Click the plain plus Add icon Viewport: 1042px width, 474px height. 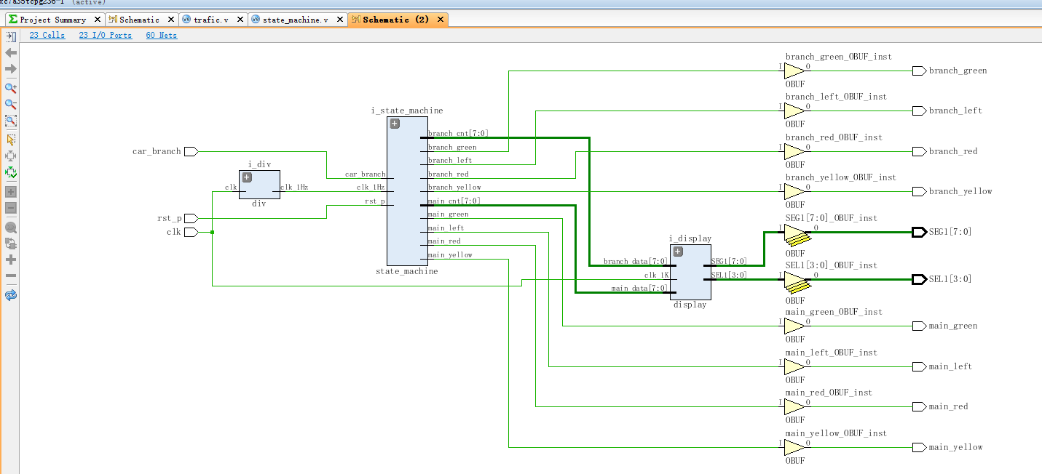point(11,260)
